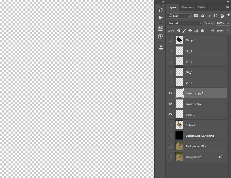Open the blend mode dropdown showing Normal
This screenshot has height=178, width=231.
185,23
